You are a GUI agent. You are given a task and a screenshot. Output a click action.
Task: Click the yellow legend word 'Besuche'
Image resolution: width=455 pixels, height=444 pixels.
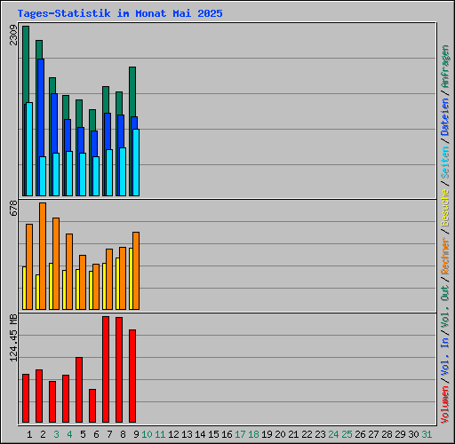[444, 208]
